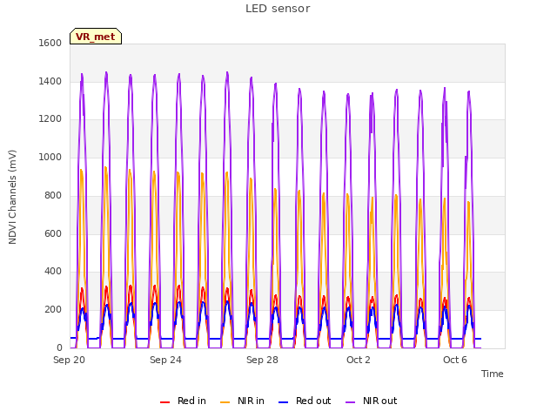The image size is (557, 418).
Task: Click the 0 y-axis tick label
Action: [59, 347]
